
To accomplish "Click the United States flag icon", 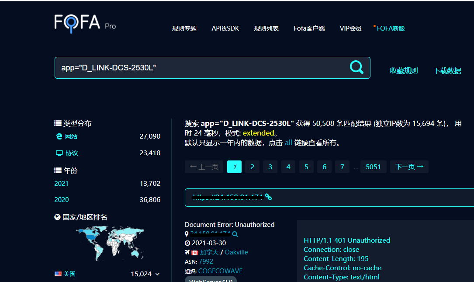I will [58, 274].
